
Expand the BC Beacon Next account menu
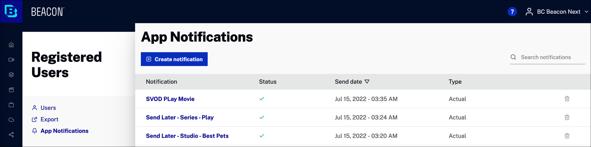(x=557, y=12)
